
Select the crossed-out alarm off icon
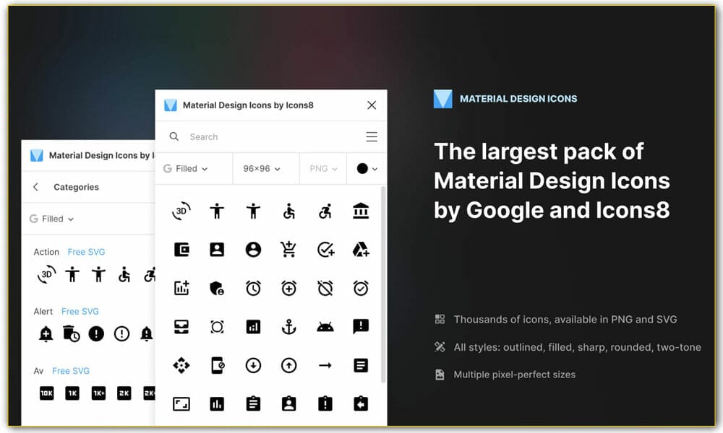[x=325, y=288]
